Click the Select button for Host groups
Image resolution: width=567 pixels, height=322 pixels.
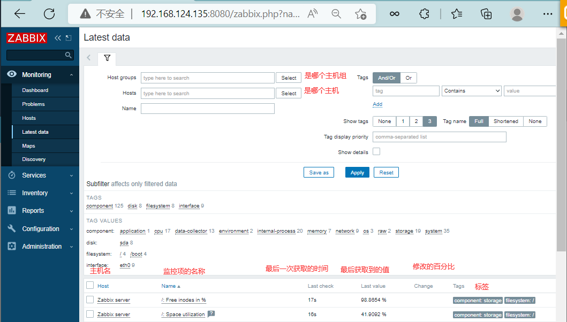(x=289, y=78)
